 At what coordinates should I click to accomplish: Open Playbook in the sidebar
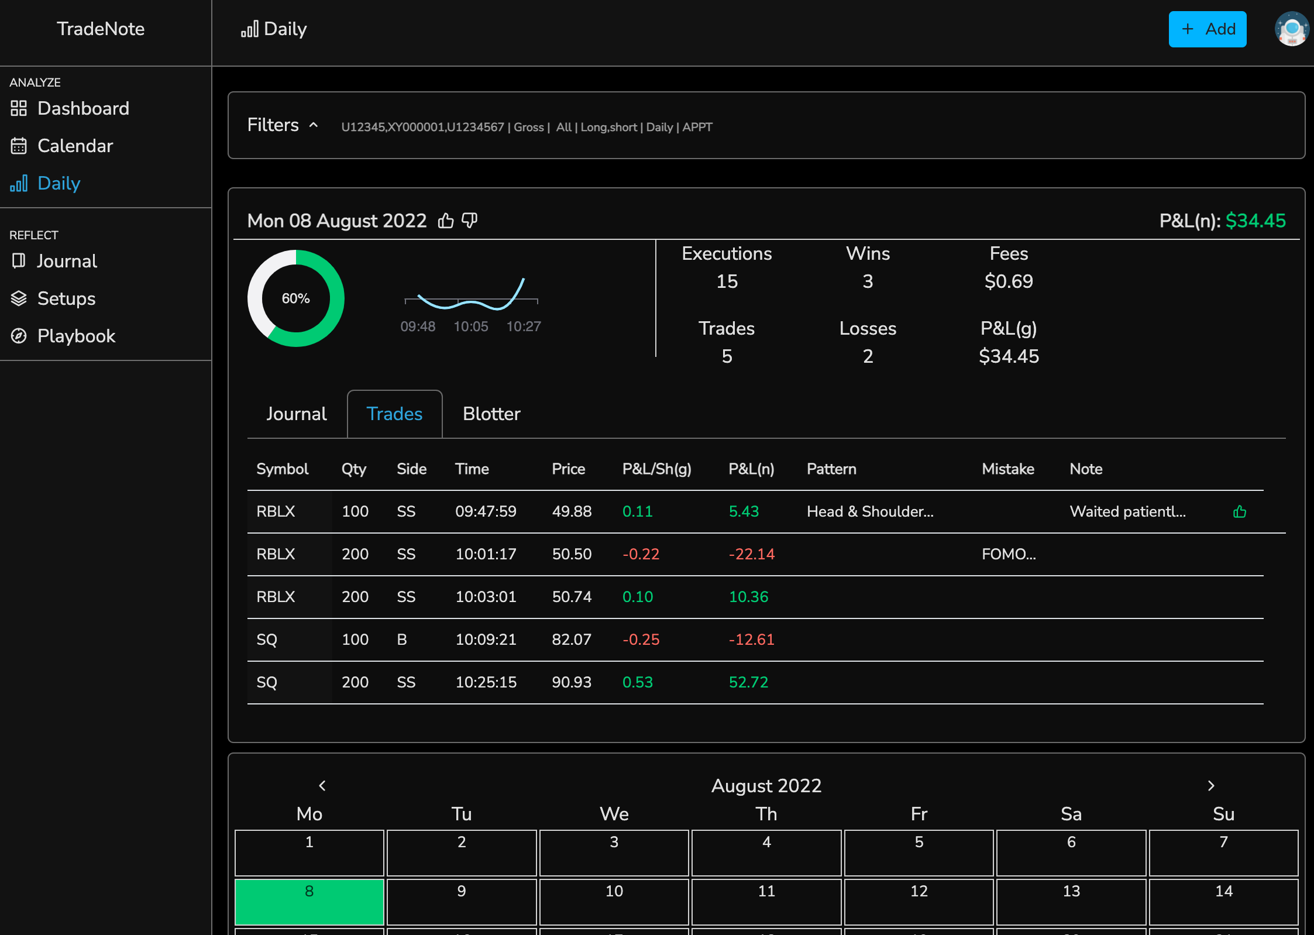click(63, 336)
